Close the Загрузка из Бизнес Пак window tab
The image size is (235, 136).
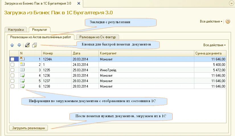79,3
